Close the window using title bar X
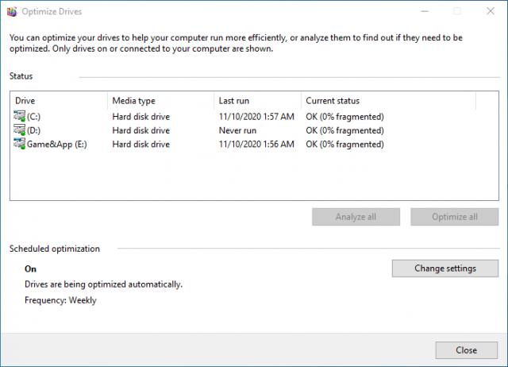Screen dimensions: 508x367 [490, 12]
